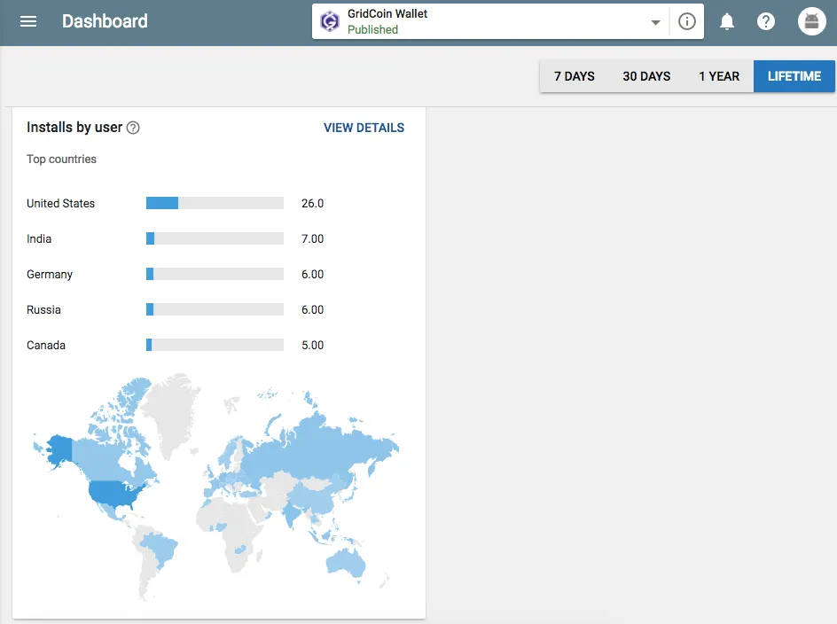Click the Germany country label

[x=50, y=275]
